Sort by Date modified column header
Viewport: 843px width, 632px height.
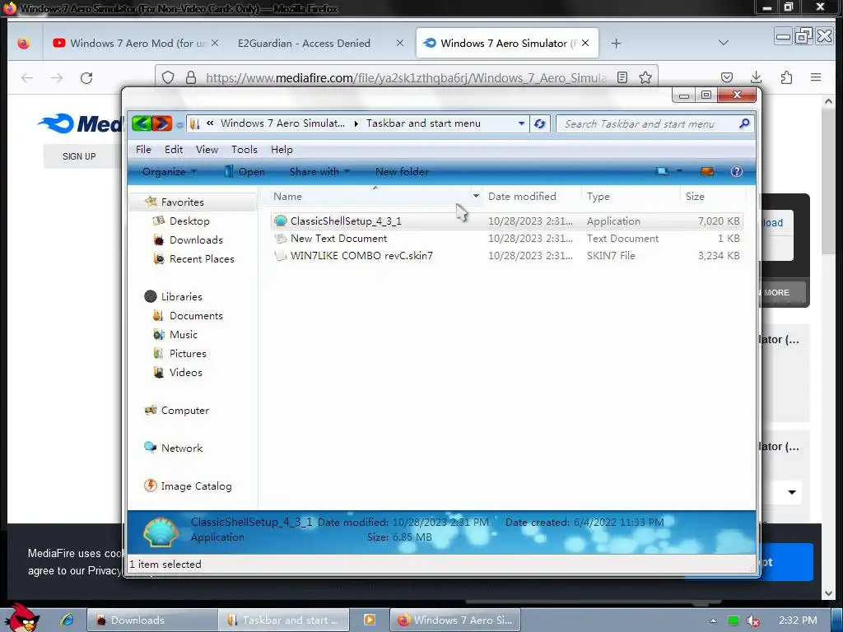point(532,196)
